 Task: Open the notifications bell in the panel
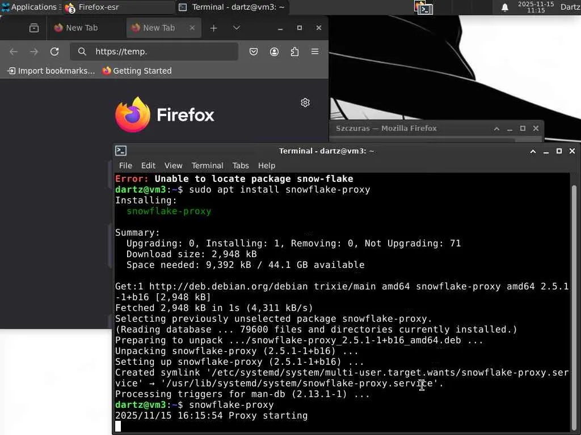tap(504, 7)
